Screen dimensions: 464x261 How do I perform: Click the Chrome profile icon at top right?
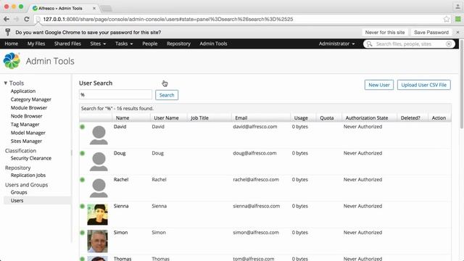coord(457,7)
